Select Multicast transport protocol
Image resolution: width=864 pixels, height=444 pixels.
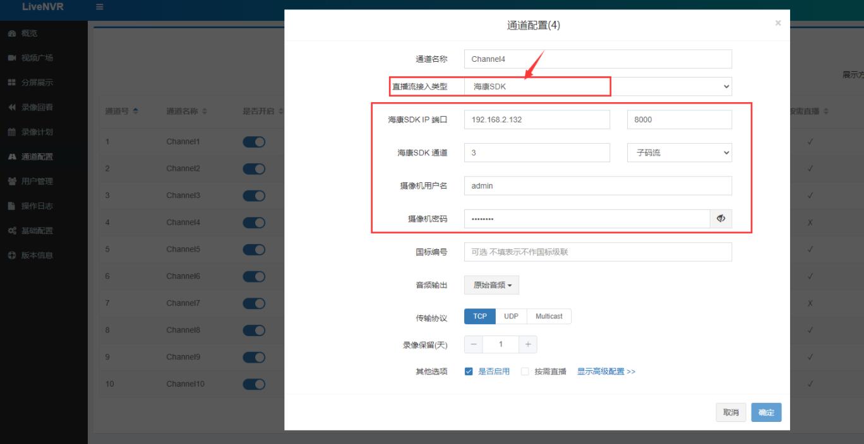coord(549,317)
